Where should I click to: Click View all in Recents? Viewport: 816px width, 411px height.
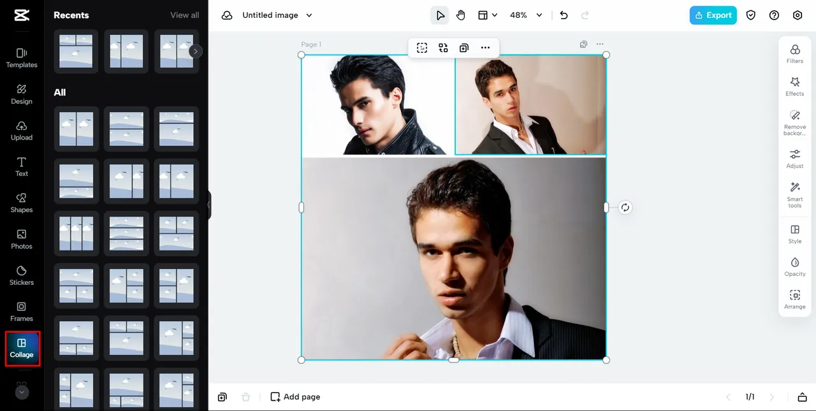184,15
